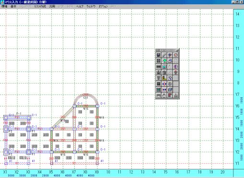Open the 環境 menu
This screenshot has width=244, height=178.
(x=4, y=6)
